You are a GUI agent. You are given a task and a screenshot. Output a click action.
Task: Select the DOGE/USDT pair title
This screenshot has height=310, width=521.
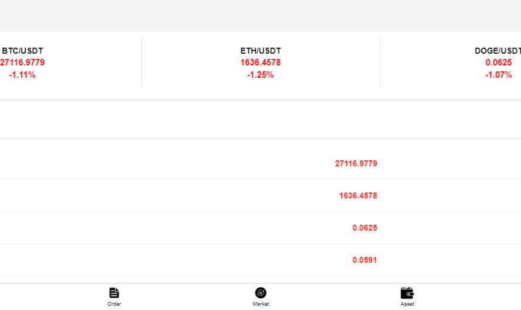point(498,51)
